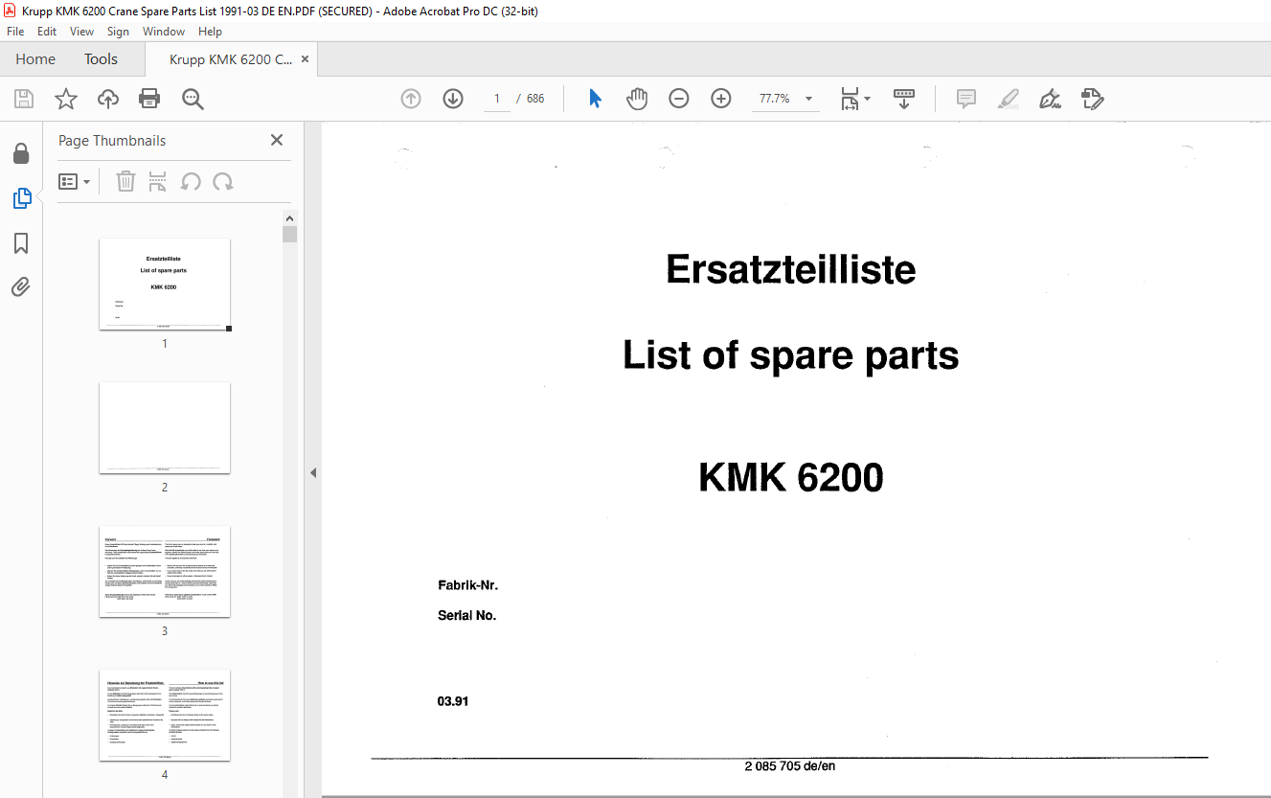1271x798 pixels.
Task: Select page 3 thumbnail
Action: click(165, 572)
